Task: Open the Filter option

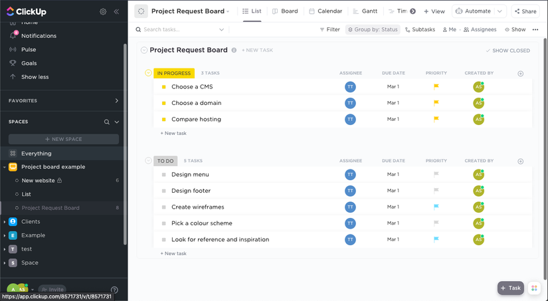Action: tap(329, 30)
